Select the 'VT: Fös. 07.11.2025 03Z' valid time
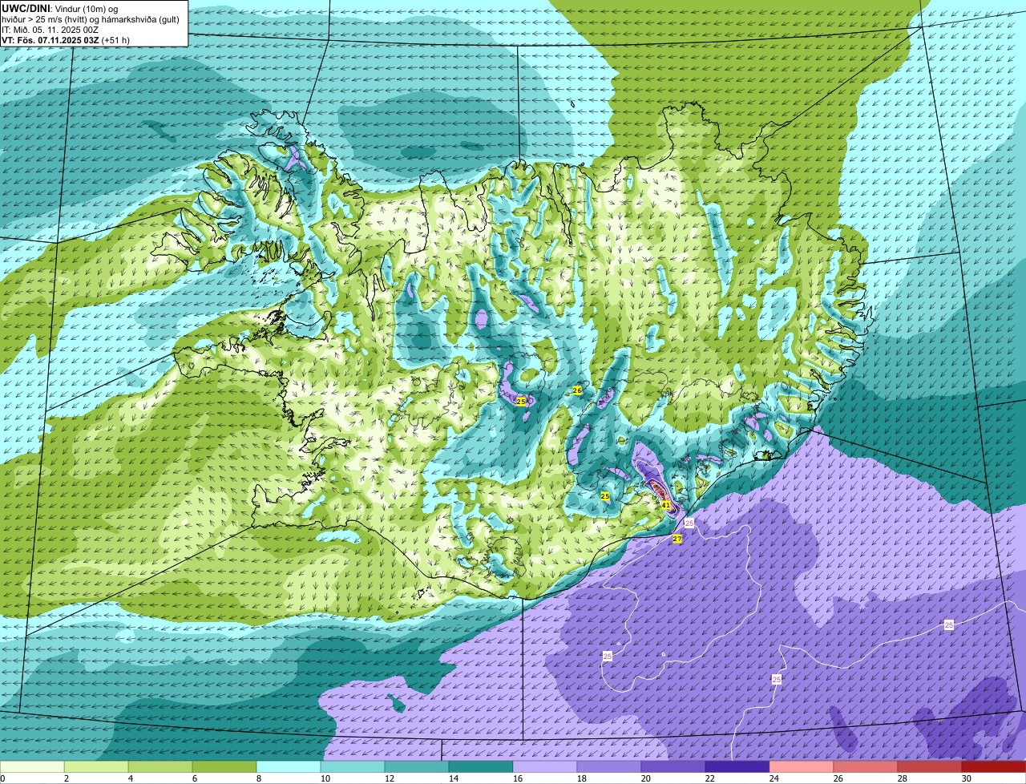Image resolution: width=1026 pixels, height=784 pixels. [x=50, y=40]
